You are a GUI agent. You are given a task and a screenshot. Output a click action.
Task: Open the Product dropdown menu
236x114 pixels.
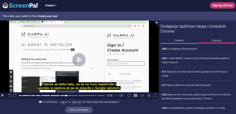point(51,5)
